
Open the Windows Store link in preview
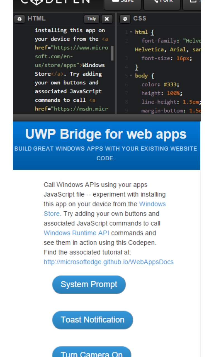[x=152, y=204]
